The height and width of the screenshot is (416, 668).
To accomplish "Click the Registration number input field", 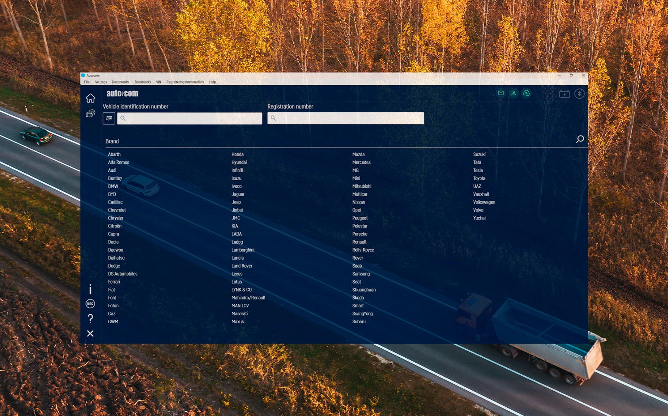I will pyautogui.click(x=345, y=118).
